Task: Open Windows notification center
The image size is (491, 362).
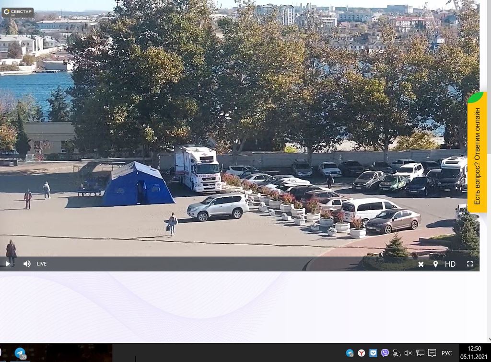Action: click(x=432, y=353)
